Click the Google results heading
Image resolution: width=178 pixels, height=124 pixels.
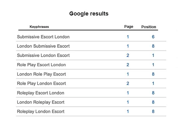[x=89, y=14]
